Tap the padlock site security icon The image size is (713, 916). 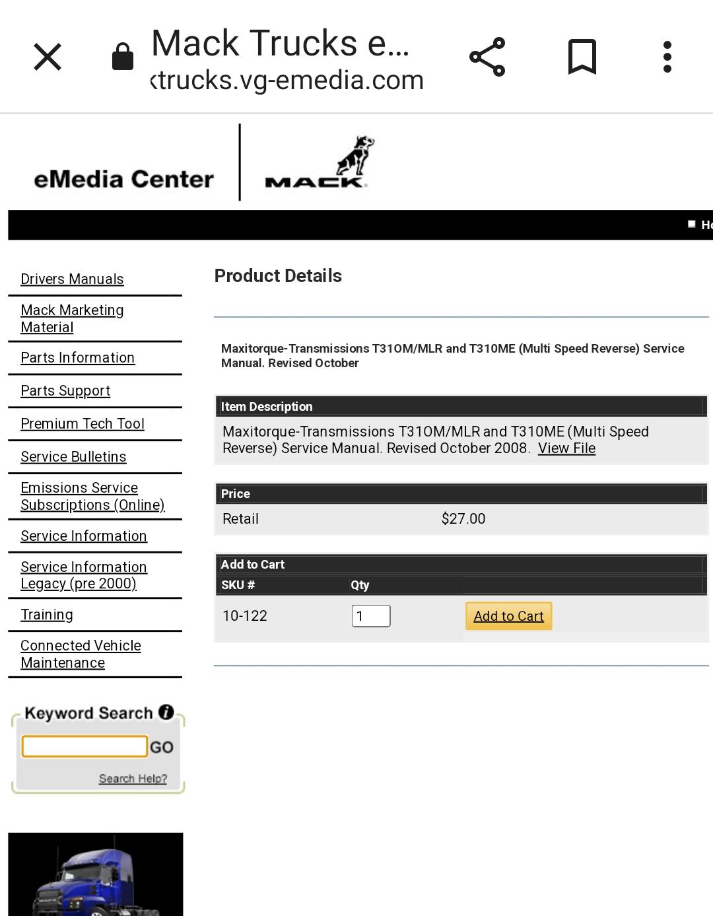pos(123,57)
